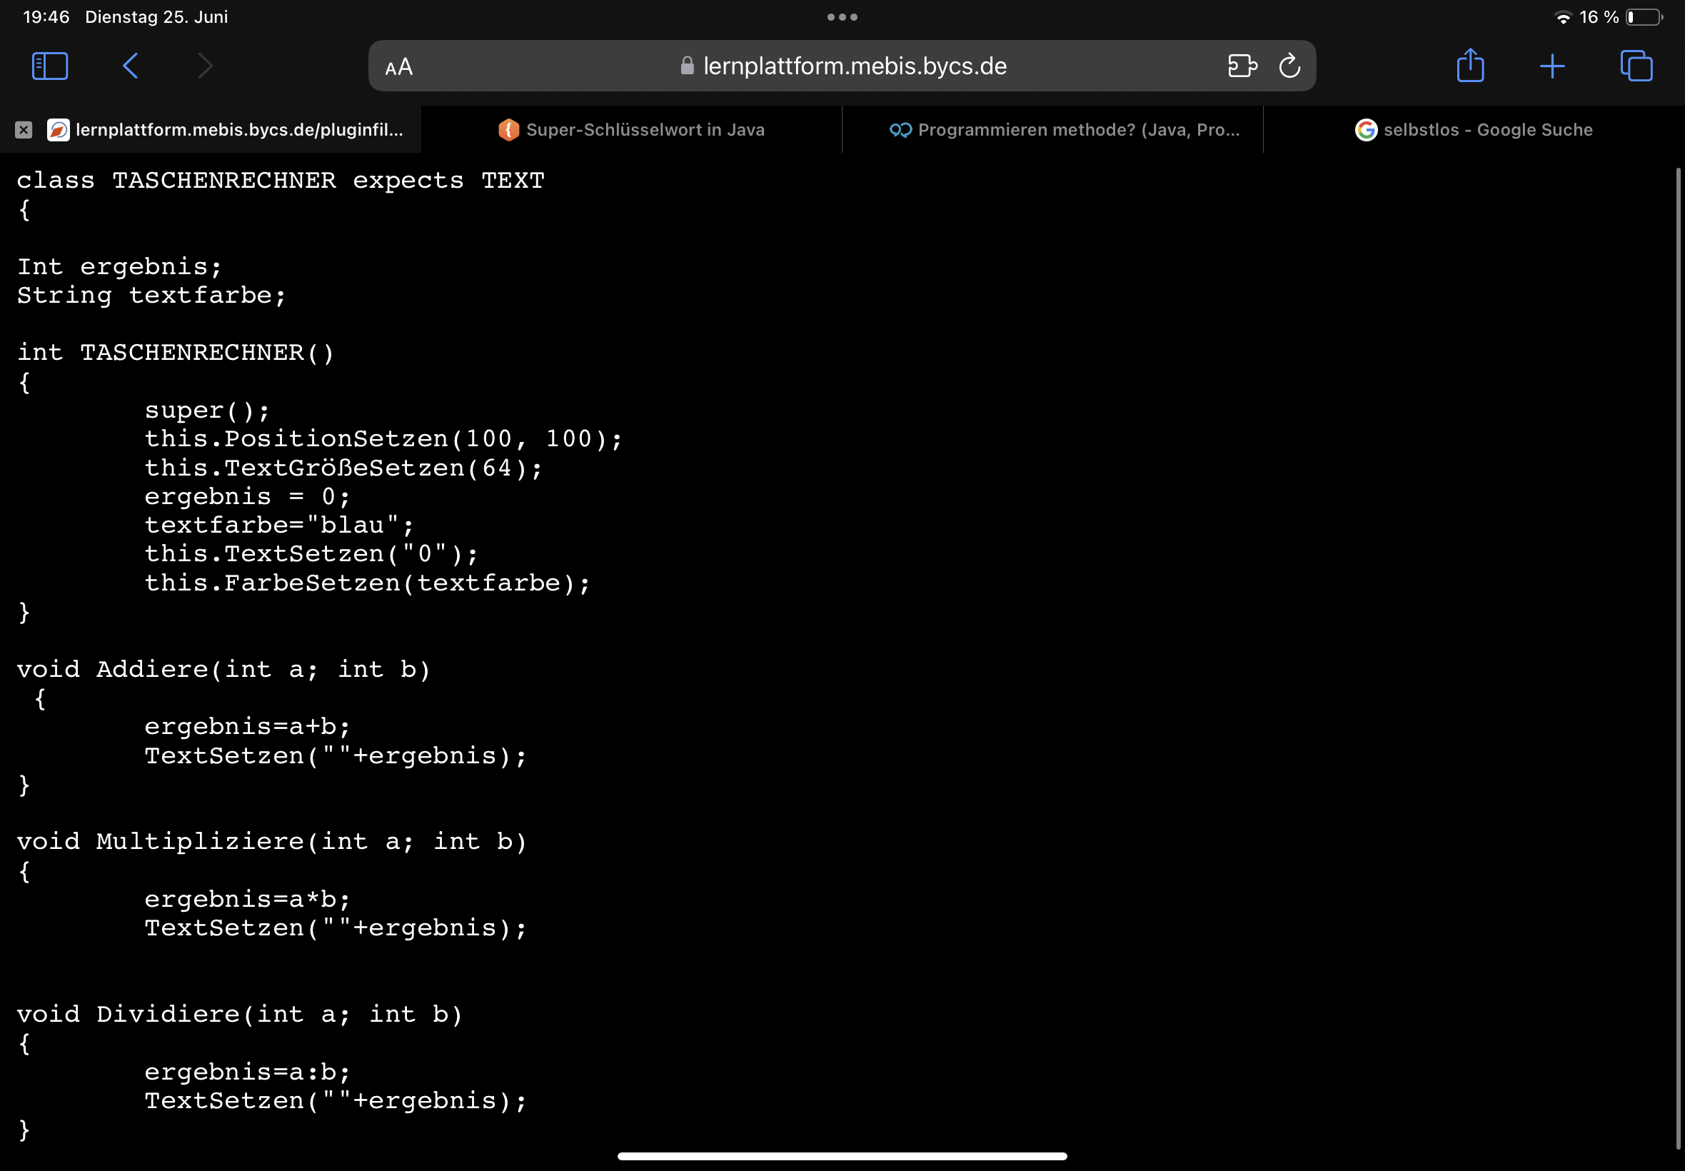Click the forward navigation arrow

[204, 65]
